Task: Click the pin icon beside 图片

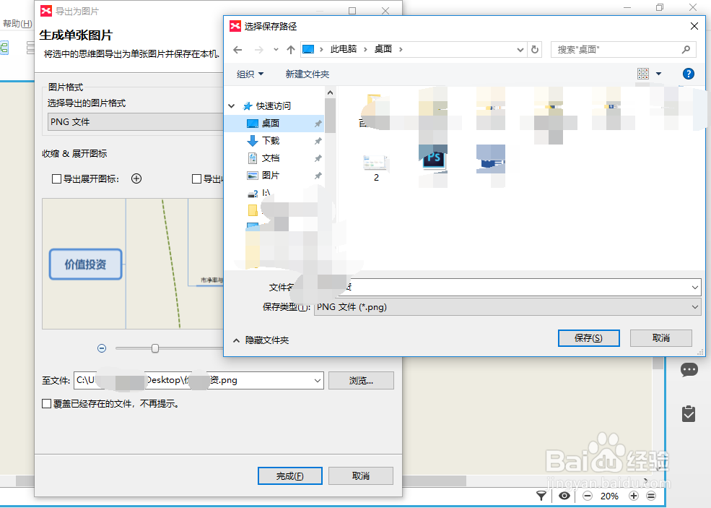Action: pyautogui.click(x=318, y=176)
